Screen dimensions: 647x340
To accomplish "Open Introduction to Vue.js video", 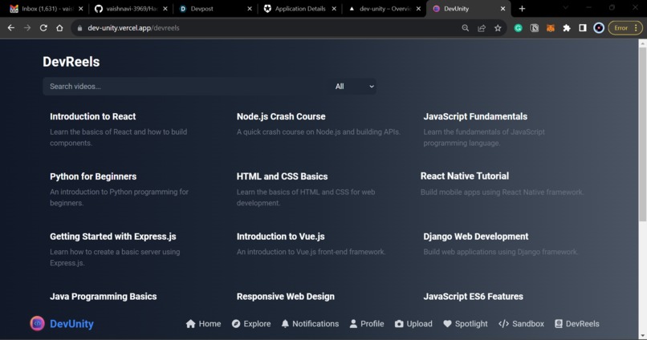I will (281, 237).
